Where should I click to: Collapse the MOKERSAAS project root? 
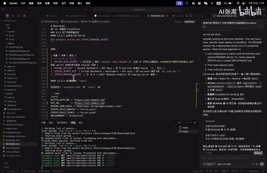10,21
